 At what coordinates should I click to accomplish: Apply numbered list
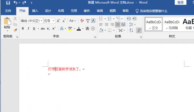[x=110, y=19]
